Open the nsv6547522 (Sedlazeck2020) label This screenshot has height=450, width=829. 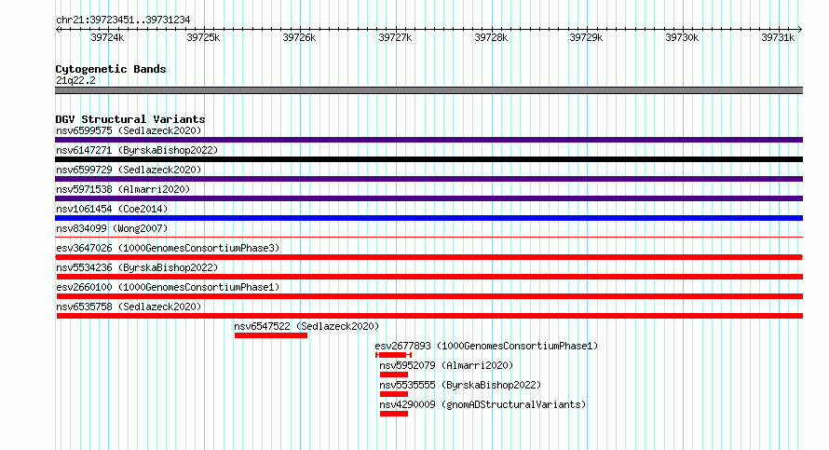click(306, 326)
